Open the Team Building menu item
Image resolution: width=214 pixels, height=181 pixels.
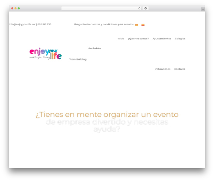(x=78, y=59)
